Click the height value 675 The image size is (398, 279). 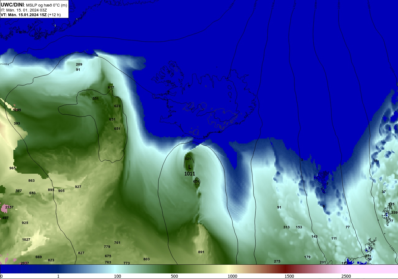[108, 256]
